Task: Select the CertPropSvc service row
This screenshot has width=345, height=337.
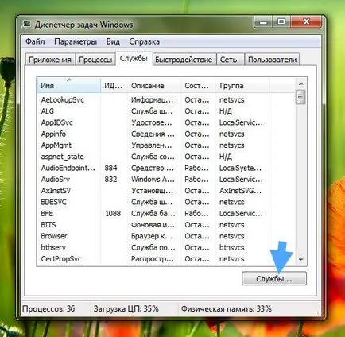Action: [165, 259]
